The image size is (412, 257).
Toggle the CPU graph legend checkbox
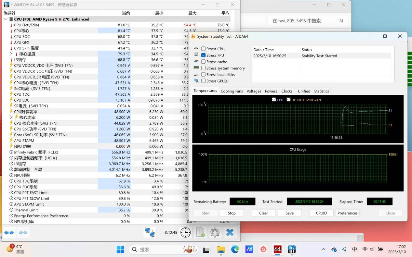click(x=274, y=100)
